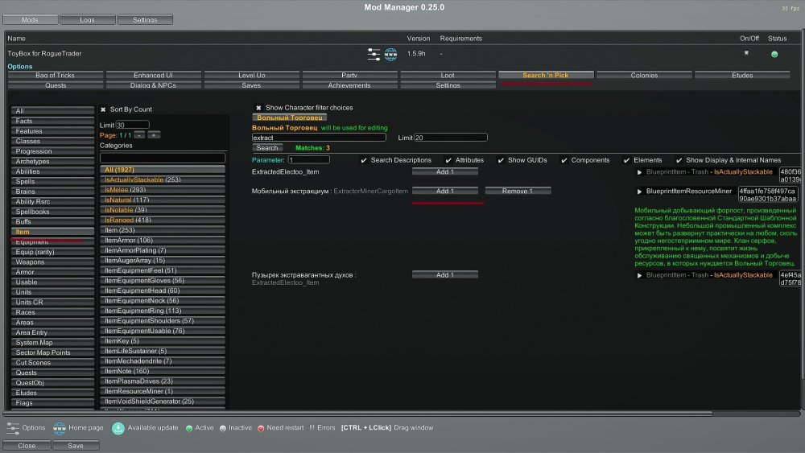Click the ToyBox options sliders icon
Screen dimensions: 805x453
374,54
